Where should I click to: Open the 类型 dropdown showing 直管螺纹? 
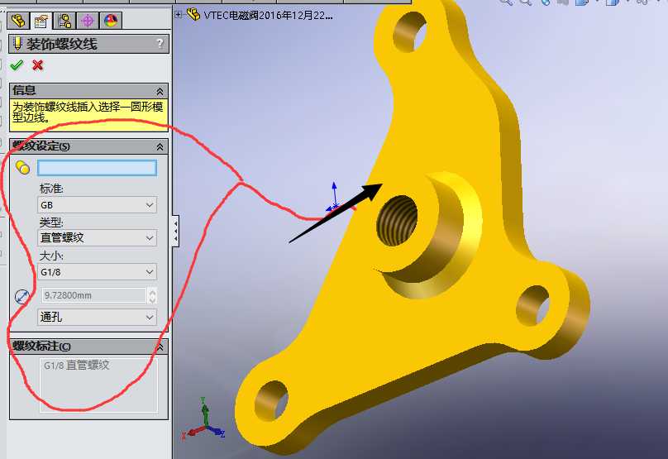click(97, 238)
